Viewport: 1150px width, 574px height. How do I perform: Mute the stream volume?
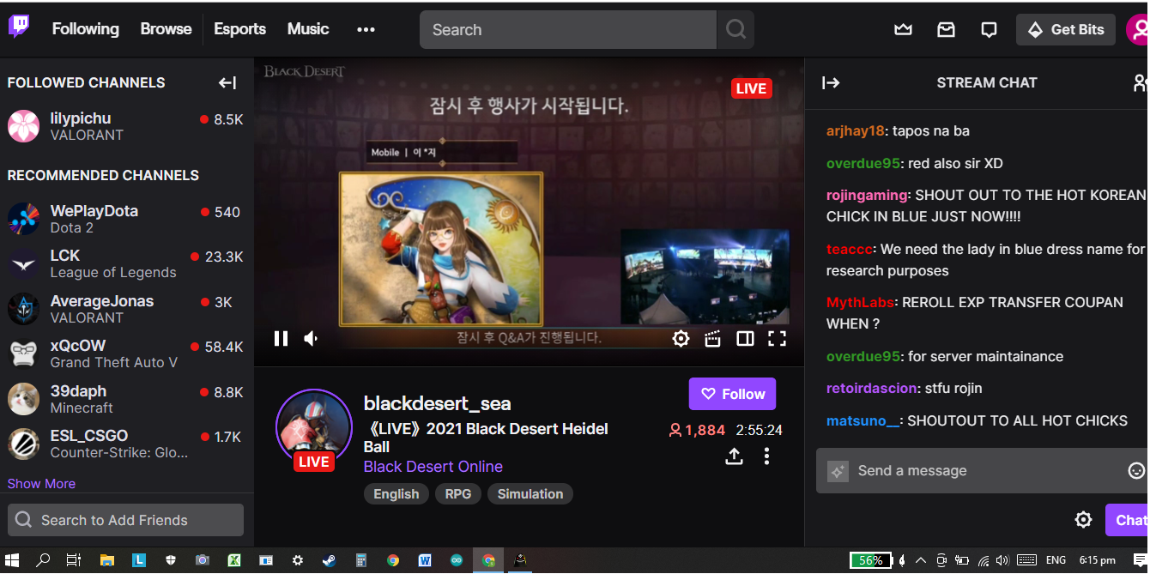(312, 339)
